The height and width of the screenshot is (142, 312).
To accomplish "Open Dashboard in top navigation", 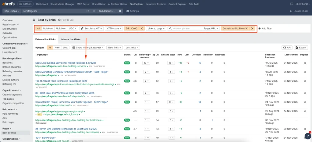I will click(x=42, y=4).
